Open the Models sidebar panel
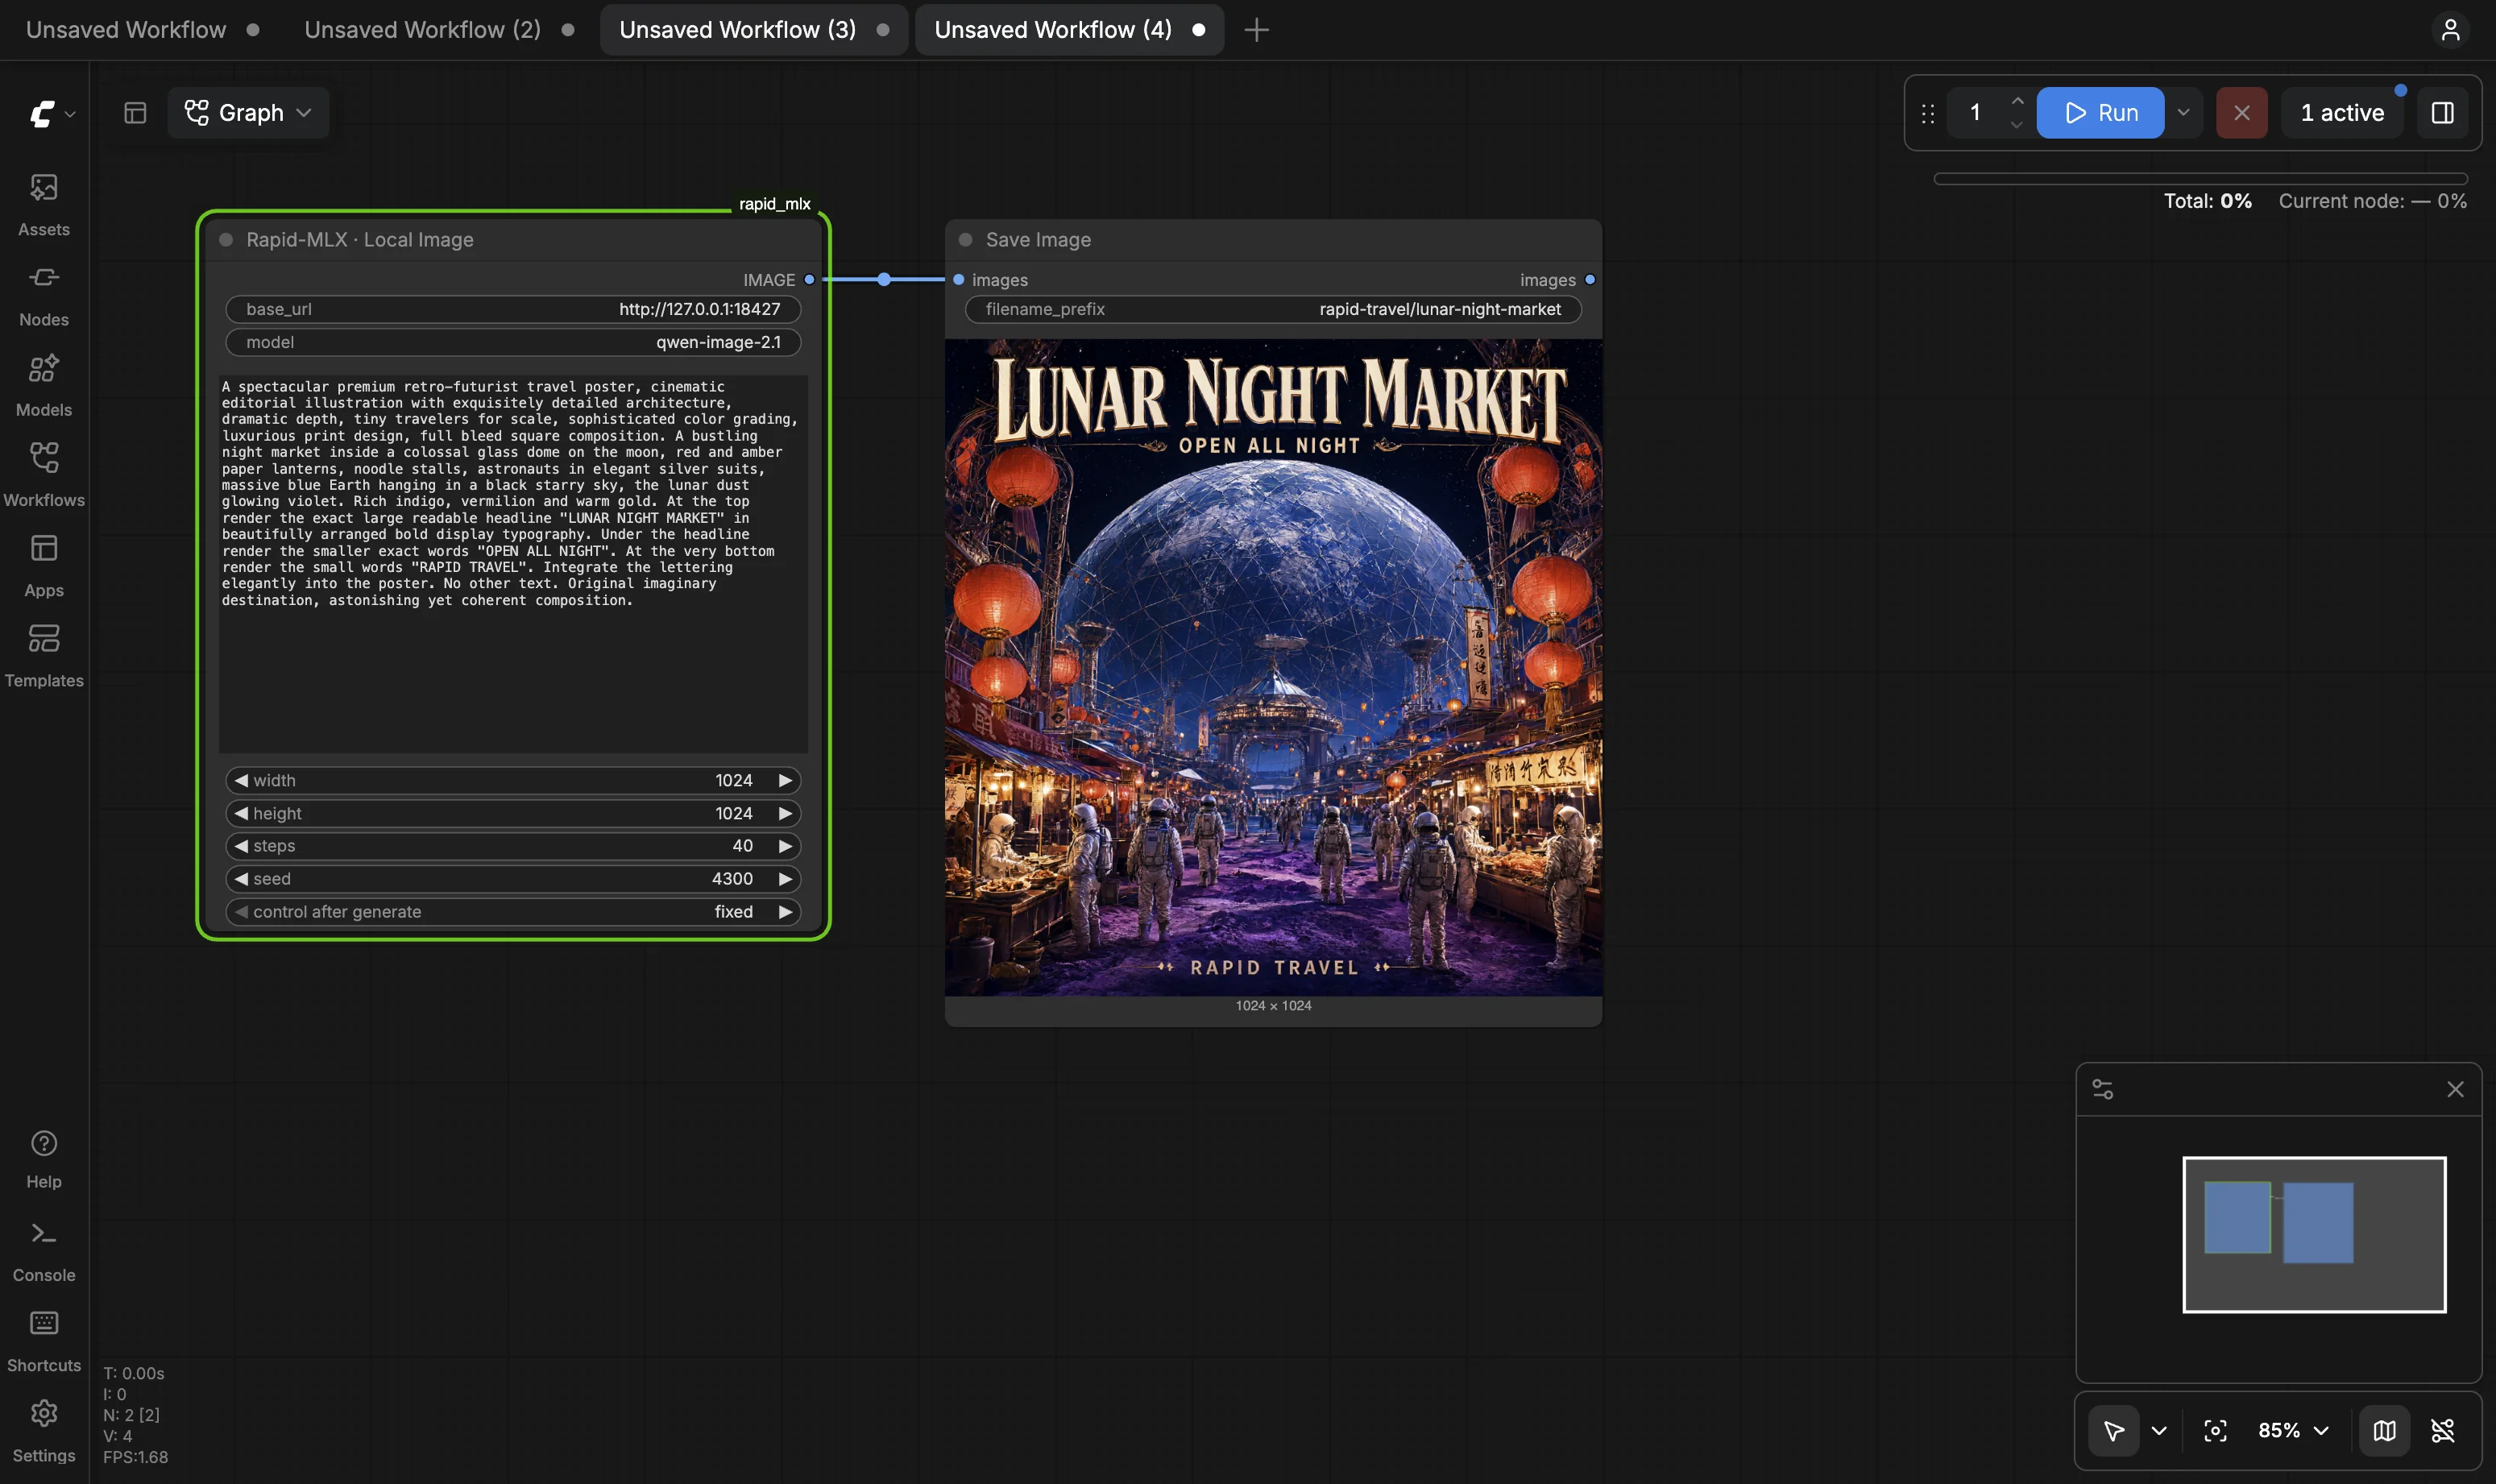This screenshot has width=2496, height=1484. (44, 385)
